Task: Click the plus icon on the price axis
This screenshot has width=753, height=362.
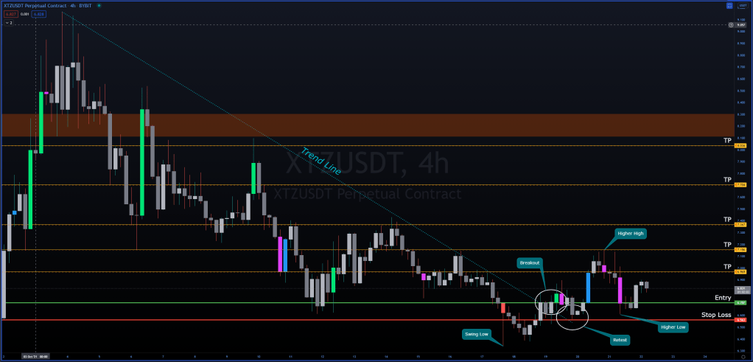Action: [730, 25]
